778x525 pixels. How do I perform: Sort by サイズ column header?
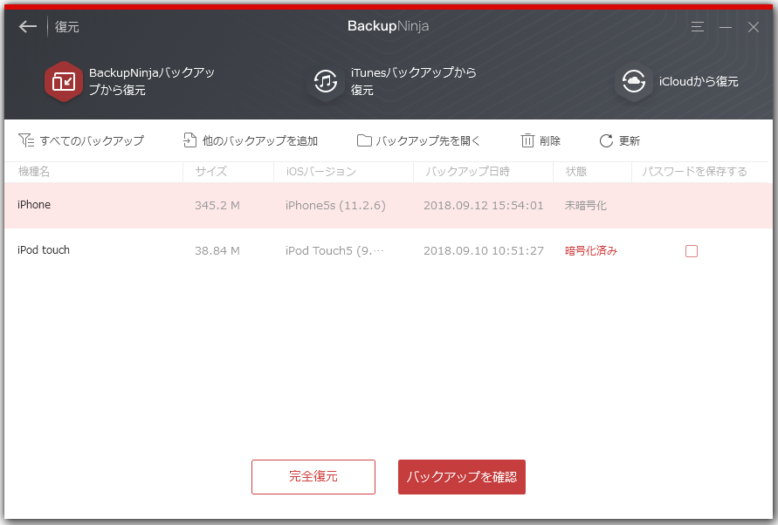[x=211, y=172]
